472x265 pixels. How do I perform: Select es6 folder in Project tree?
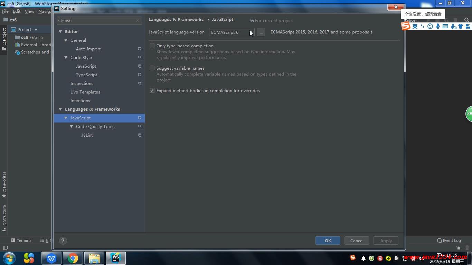click(x=29, y=37)
